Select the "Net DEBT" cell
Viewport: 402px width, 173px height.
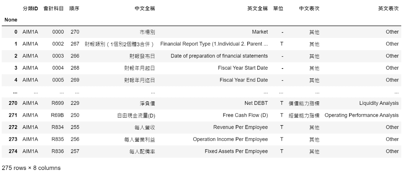(256, 103)
